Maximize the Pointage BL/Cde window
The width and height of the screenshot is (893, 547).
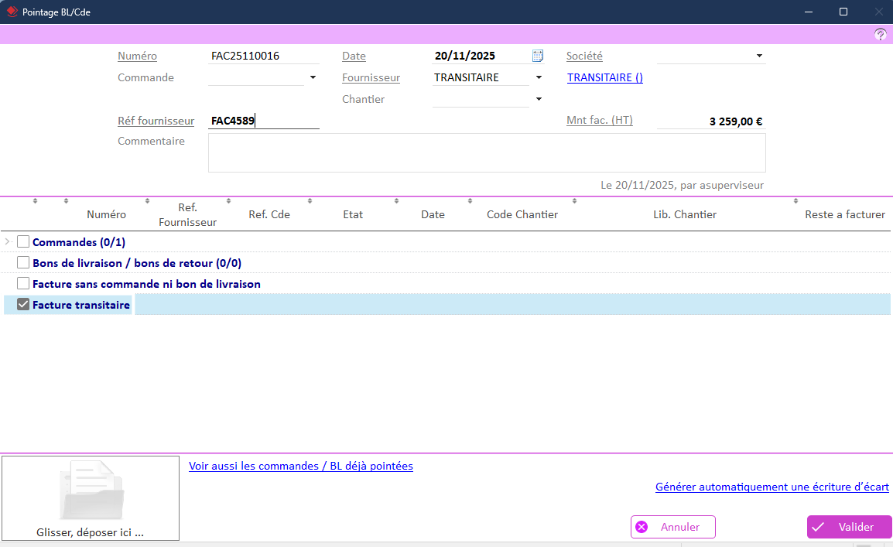843,12
